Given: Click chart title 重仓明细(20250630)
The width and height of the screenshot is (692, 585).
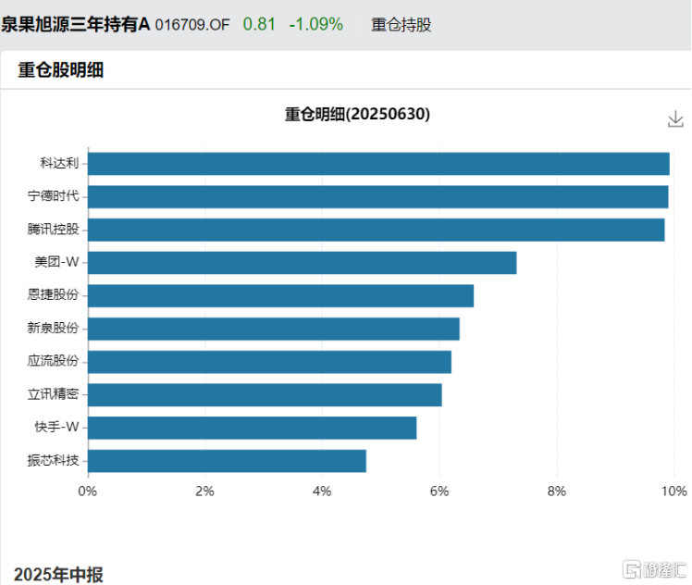Looking at the screenshot, I should 357,114.
